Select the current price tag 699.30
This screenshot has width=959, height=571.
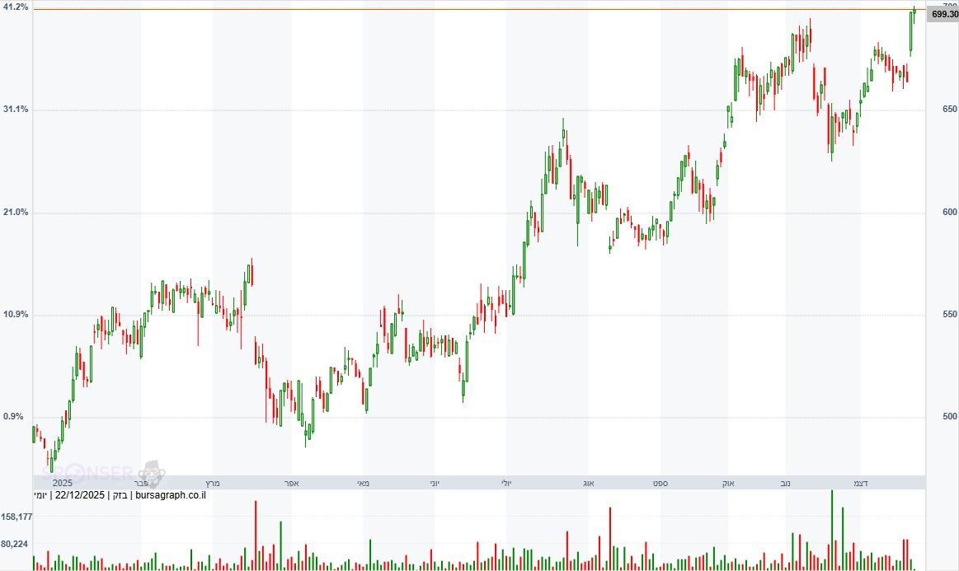[x=943, y=14]
